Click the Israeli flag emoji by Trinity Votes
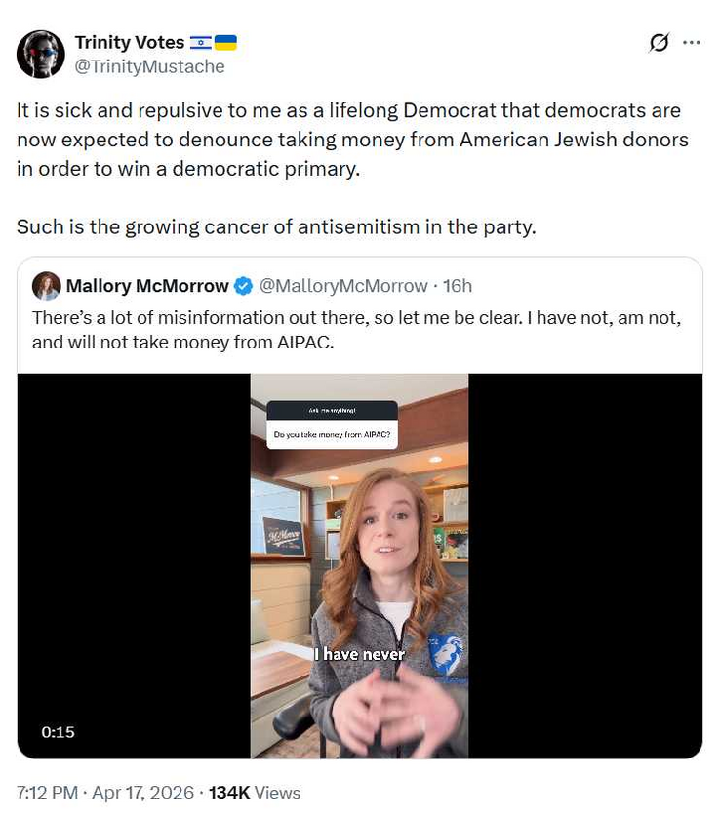Screen dimensions: 720x819 [201, 43]
